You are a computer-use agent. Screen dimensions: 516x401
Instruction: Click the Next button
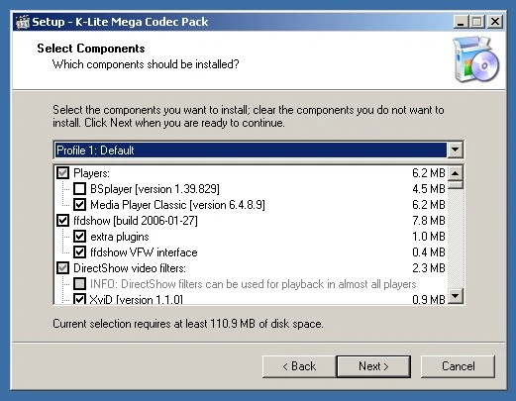373,366
